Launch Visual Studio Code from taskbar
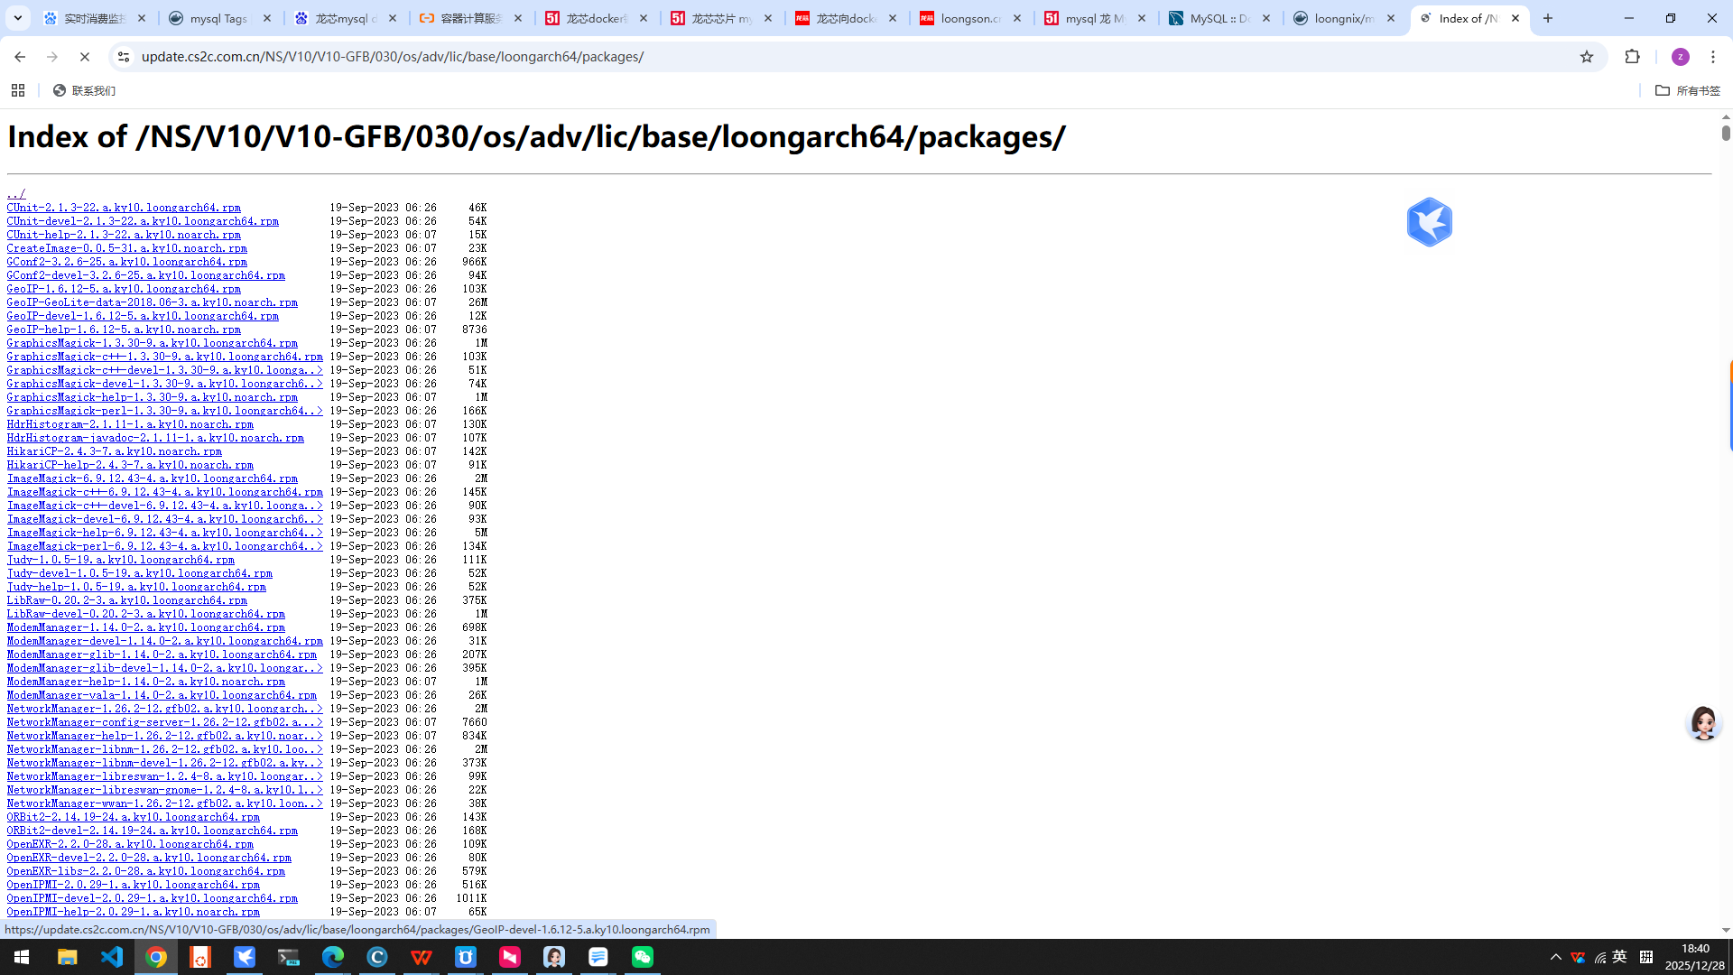Image resolution: width=1733 pixels, height=975 pixels. [112, 957]
